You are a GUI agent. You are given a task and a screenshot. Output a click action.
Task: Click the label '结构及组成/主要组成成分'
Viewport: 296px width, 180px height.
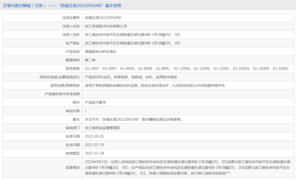(60, 77)
